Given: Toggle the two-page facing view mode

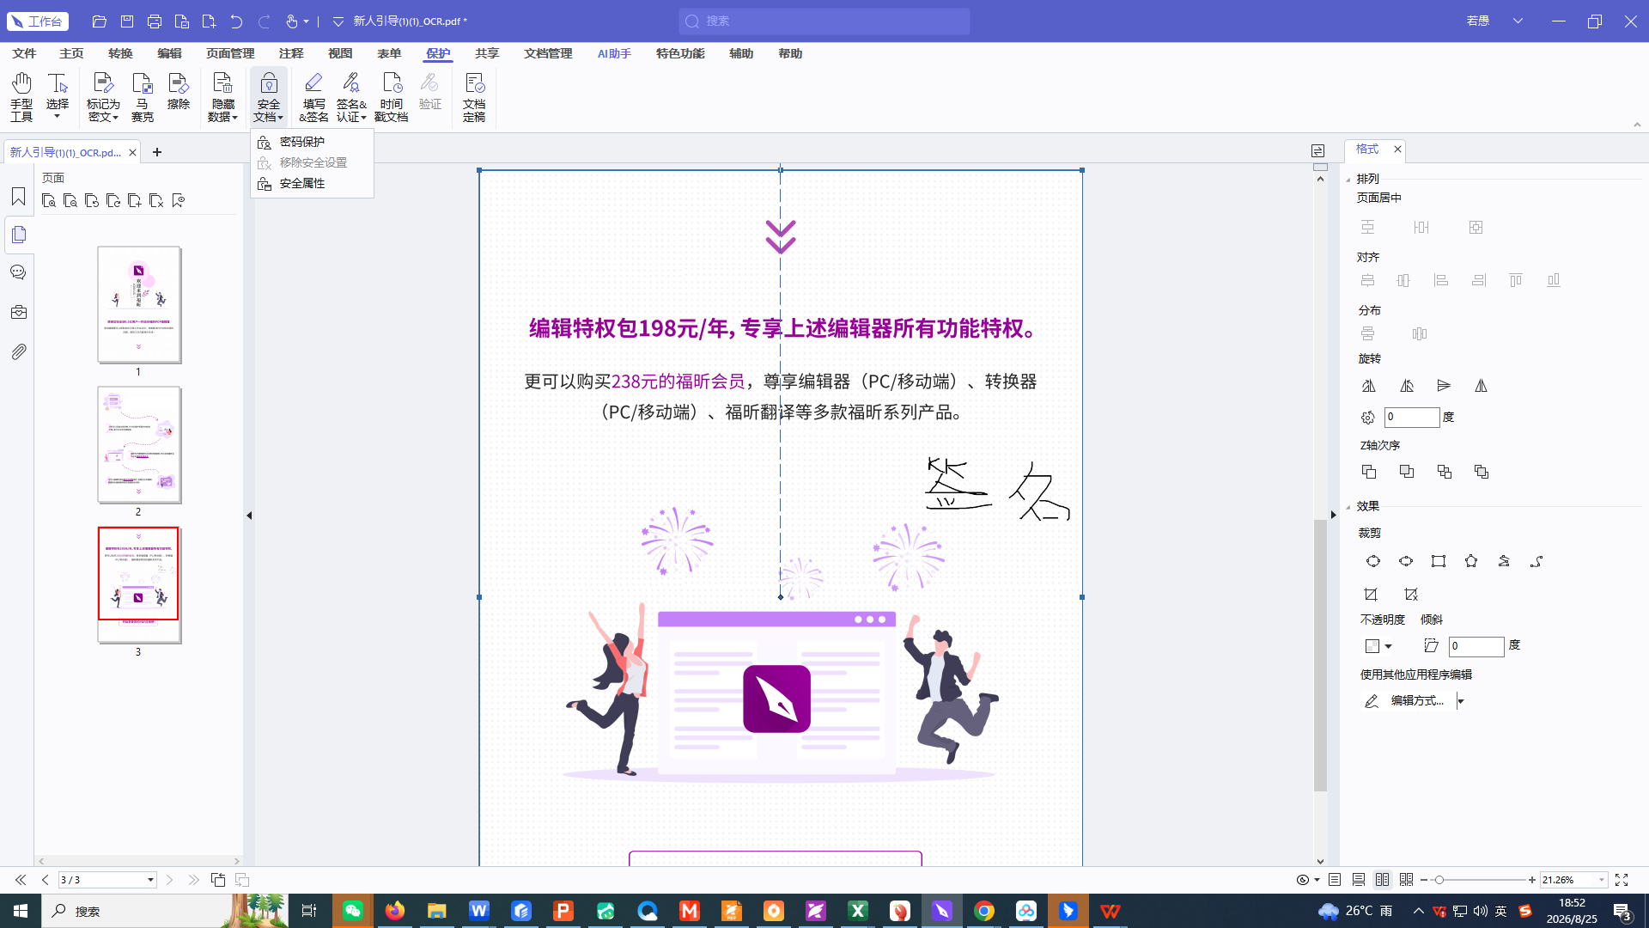Looking at the screenshot, I should [1382, 880].
